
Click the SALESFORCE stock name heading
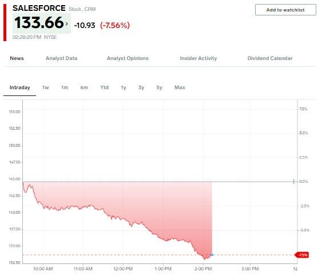tap(39, 8)
